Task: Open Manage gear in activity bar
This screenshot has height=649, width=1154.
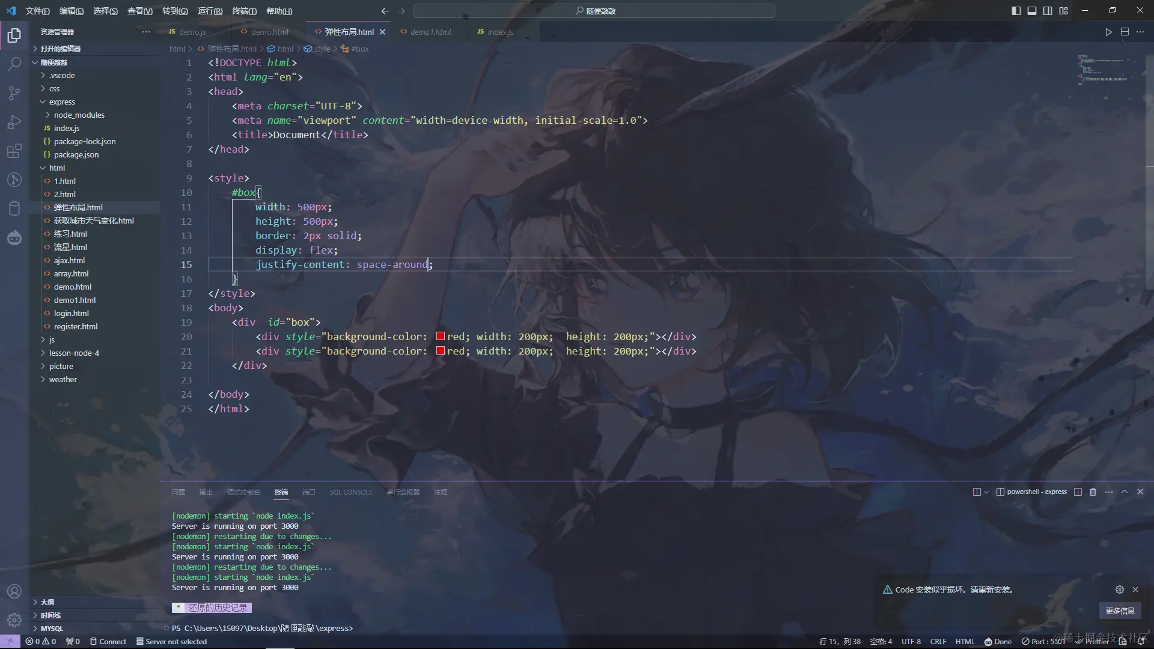Action: point(14,620)
